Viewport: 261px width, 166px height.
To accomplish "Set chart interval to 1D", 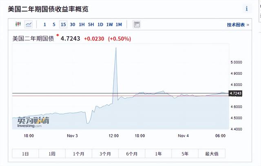I will [100, 24].
